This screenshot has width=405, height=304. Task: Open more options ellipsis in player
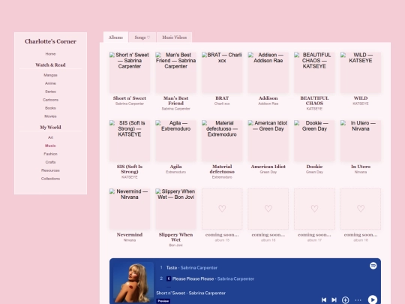click(358, 299)
